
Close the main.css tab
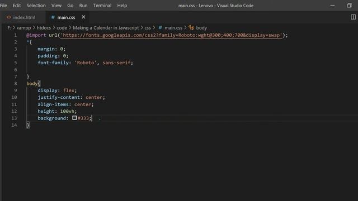coord(83,17)
